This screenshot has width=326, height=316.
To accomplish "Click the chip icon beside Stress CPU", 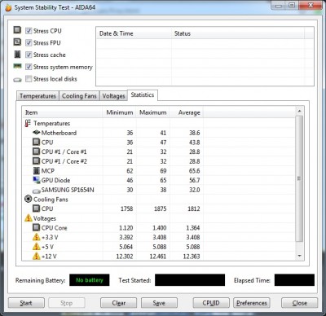I will tap(17, 29).
